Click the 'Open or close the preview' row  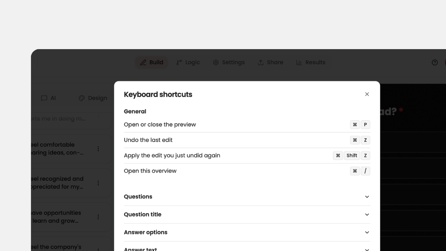247,125
